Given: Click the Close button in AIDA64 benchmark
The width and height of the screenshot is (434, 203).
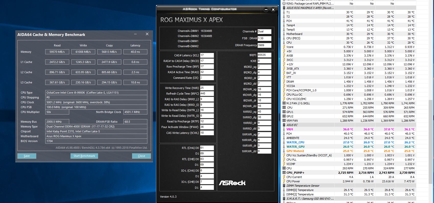Looking at the screenshot, I should pos(141,156).
